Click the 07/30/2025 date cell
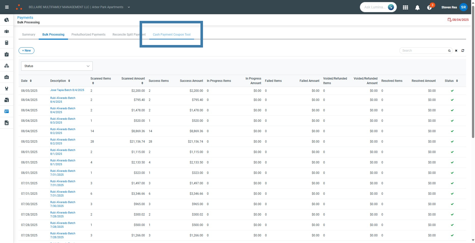The image size is (475, 243). (29, 204)
